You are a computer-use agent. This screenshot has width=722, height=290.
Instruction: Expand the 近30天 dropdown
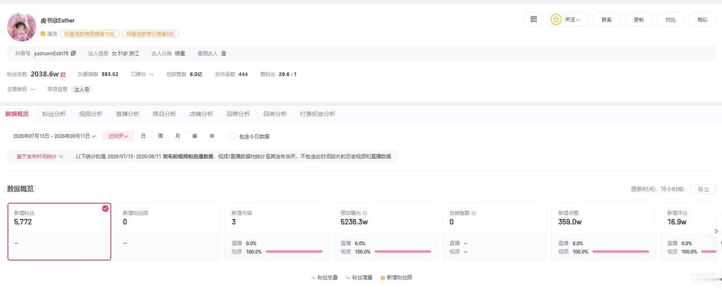click(118, 136)
